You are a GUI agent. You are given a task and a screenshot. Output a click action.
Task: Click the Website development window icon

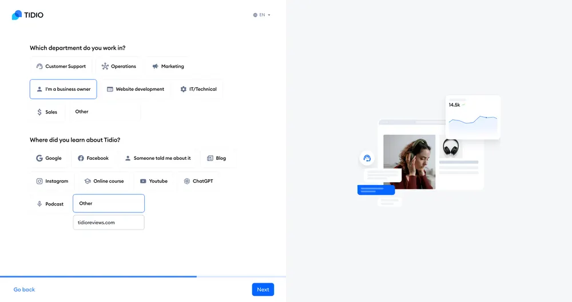(110, 89)
